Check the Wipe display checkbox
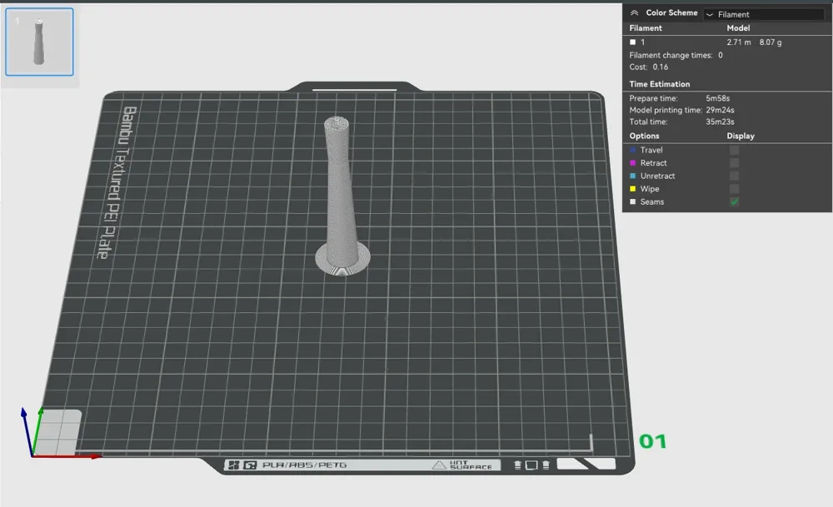 pyautogui.click(x=734, y=189)
